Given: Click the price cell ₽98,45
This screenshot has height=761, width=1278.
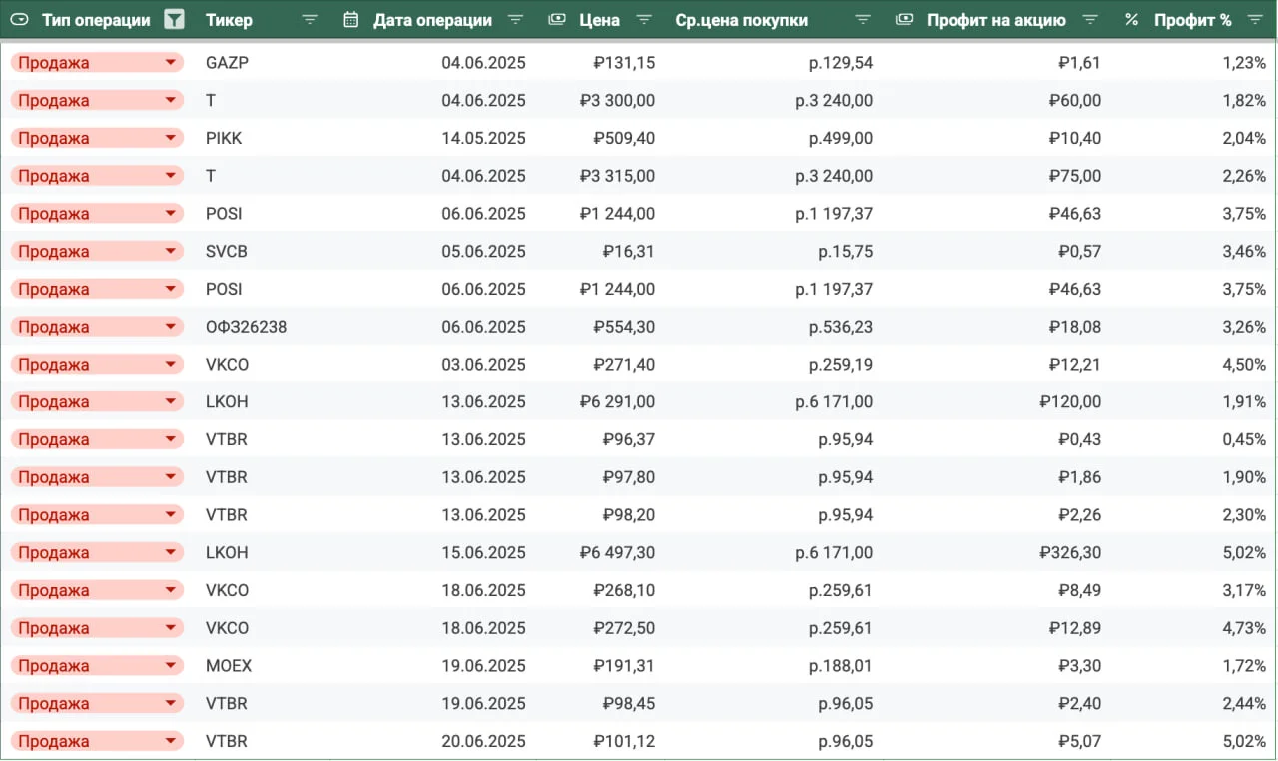Looking at the screenshot, I should coord(629,704).
